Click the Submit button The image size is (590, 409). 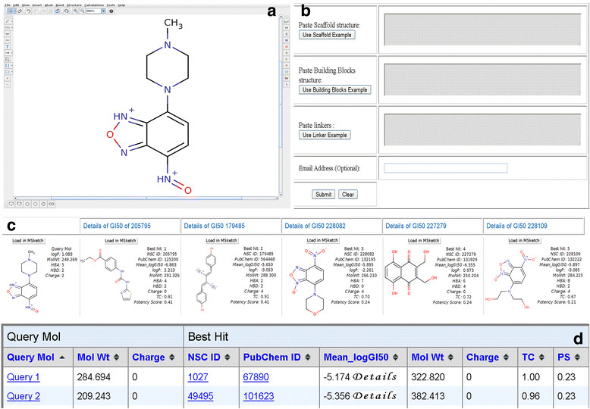click(x=322, y=195)
